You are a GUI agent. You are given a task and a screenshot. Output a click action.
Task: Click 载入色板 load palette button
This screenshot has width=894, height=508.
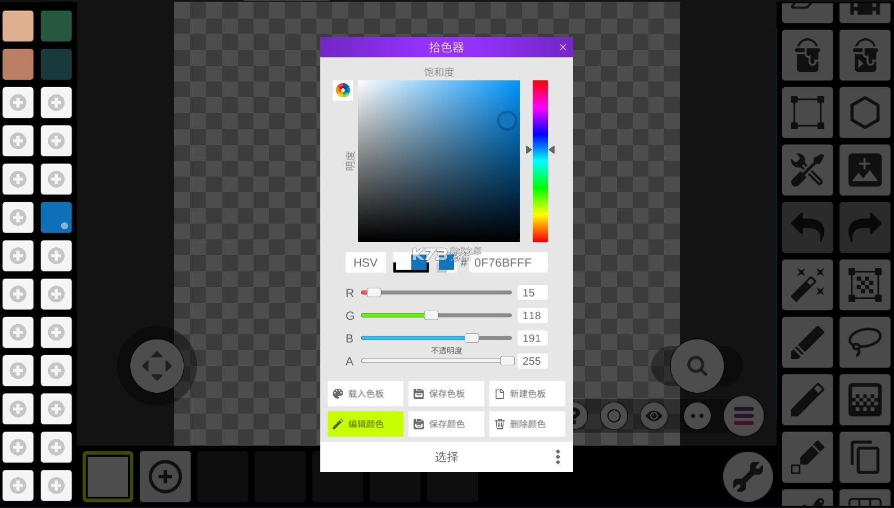point(365,394)
